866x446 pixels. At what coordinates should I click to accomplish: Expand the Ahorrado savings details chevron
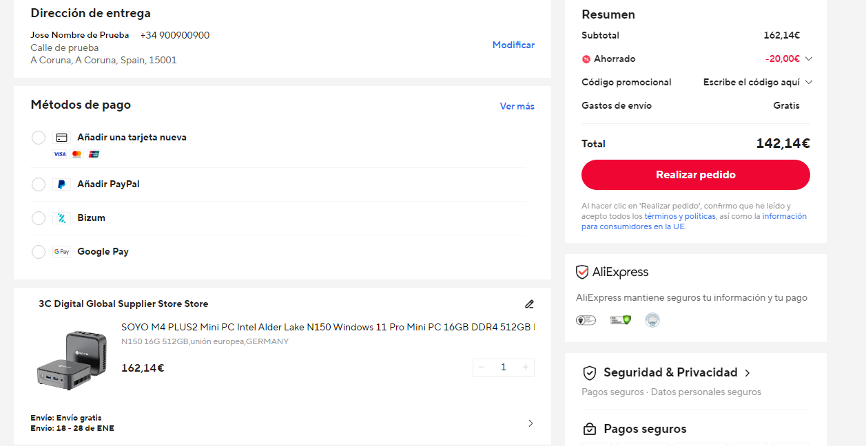[809, 59]
